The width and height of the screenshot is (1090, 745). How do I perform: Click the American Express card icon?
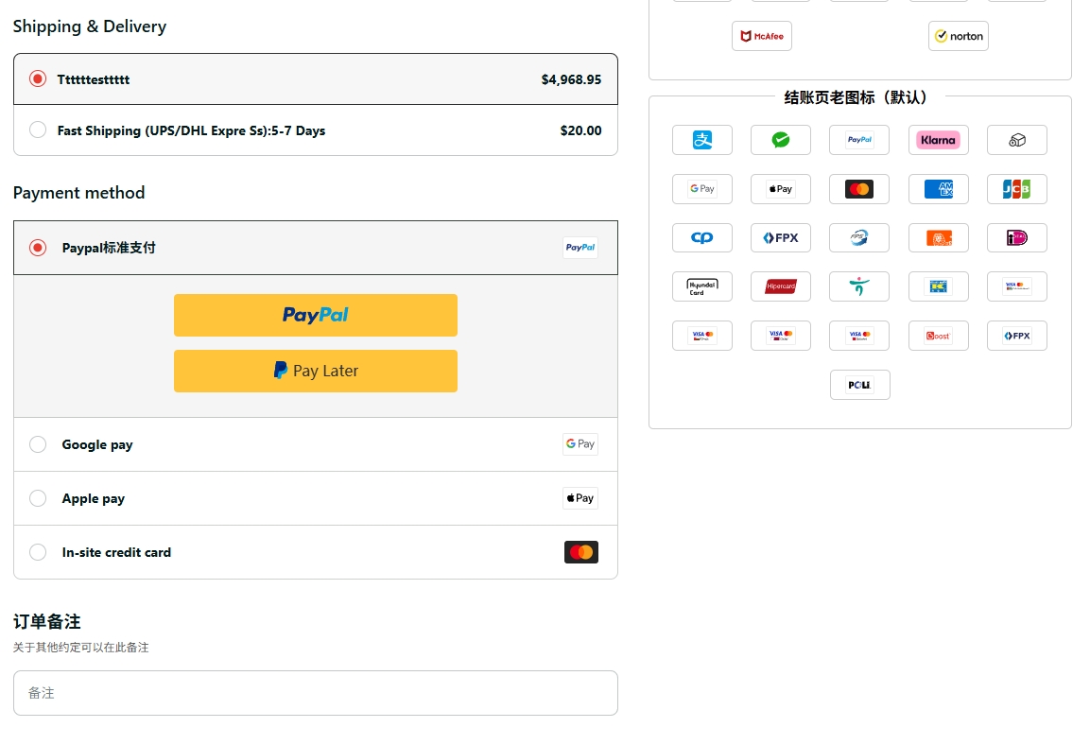tap(938, 189)
